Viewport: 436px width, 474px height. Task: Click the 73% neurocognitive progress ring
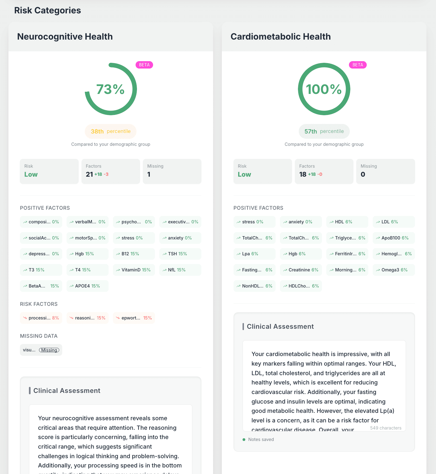point(111,89)
